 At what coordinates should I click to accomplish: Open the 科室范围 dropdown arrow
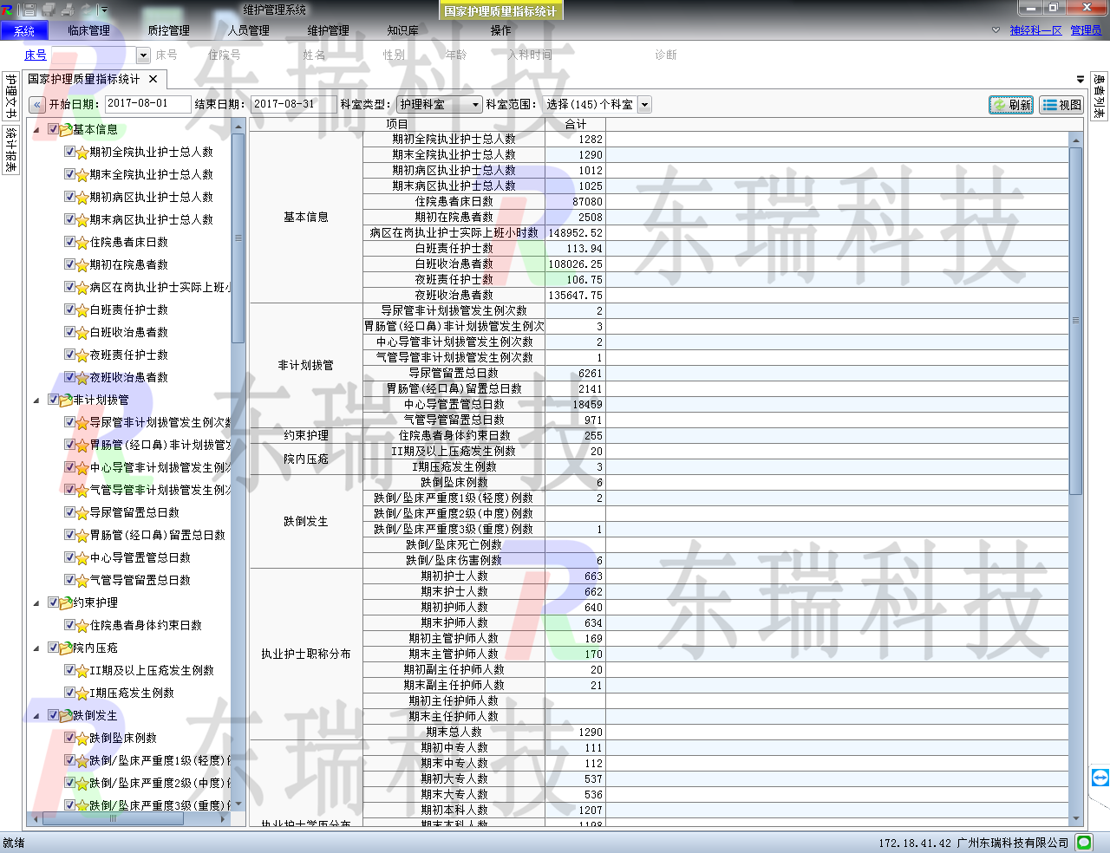click(x=644, y=105)
